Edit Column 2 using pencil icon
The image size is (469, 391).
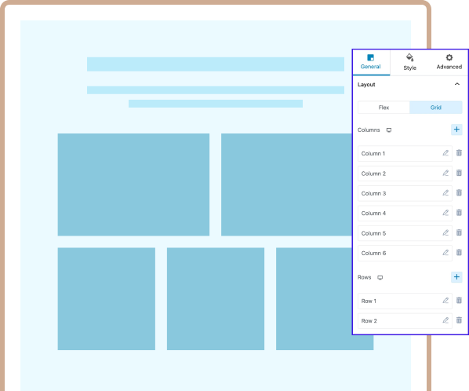coord(445,173)
